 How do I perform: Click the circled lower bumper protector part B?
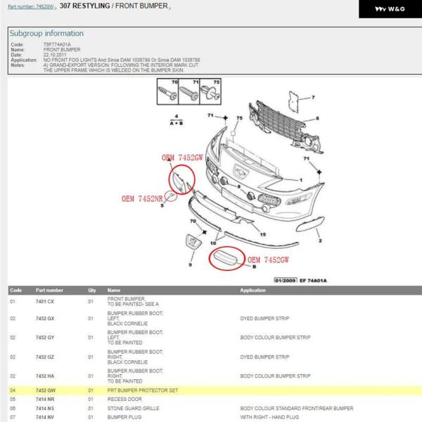226,257
